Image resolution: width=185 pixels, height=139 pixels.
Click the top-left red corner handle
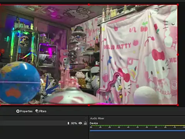[0, 5]
